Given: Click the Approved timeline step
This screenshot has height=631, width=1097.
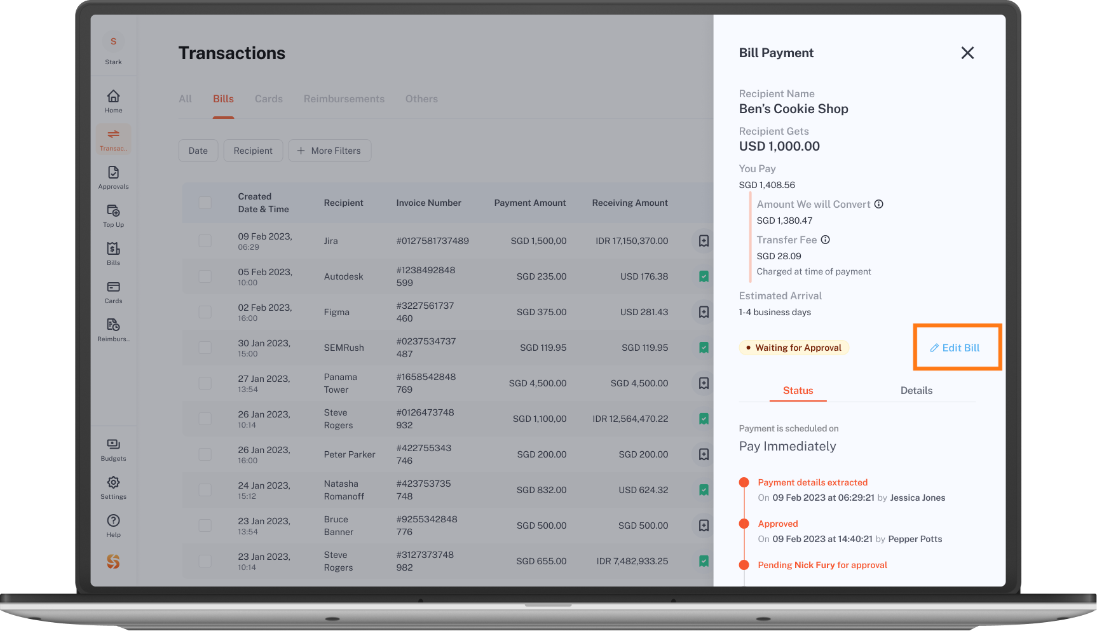Looking at the screenshot, I should point(778,524).
